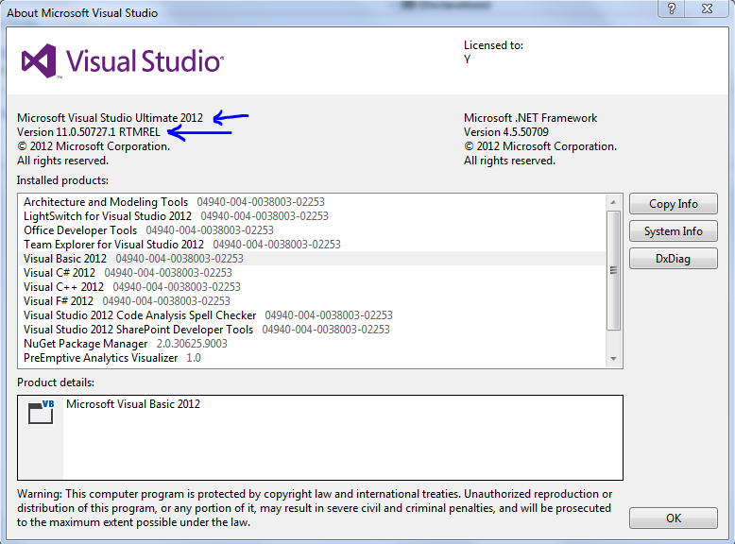Click the installed products scroll down arrow
Image resolution: width=735 pixels, height=544 pixels.
point(613,359)
